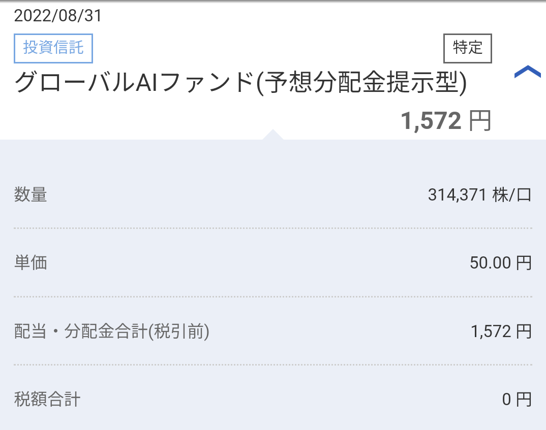Click the 特定 account type badge

467,48
